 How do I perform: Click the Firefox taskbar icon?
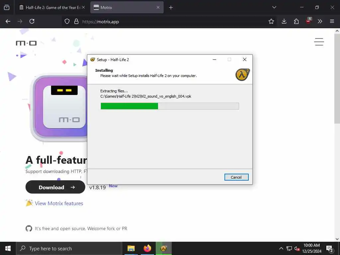pyautogui.click(x=147, y=248)
